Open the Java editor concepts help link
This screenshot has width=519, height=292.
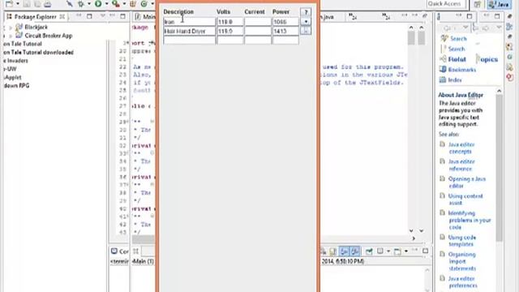[461, 148]
